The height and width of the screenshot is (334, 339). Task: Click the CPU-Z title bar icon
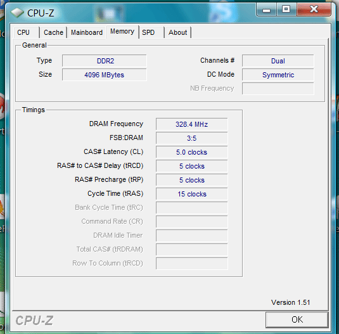coord(17,13)
